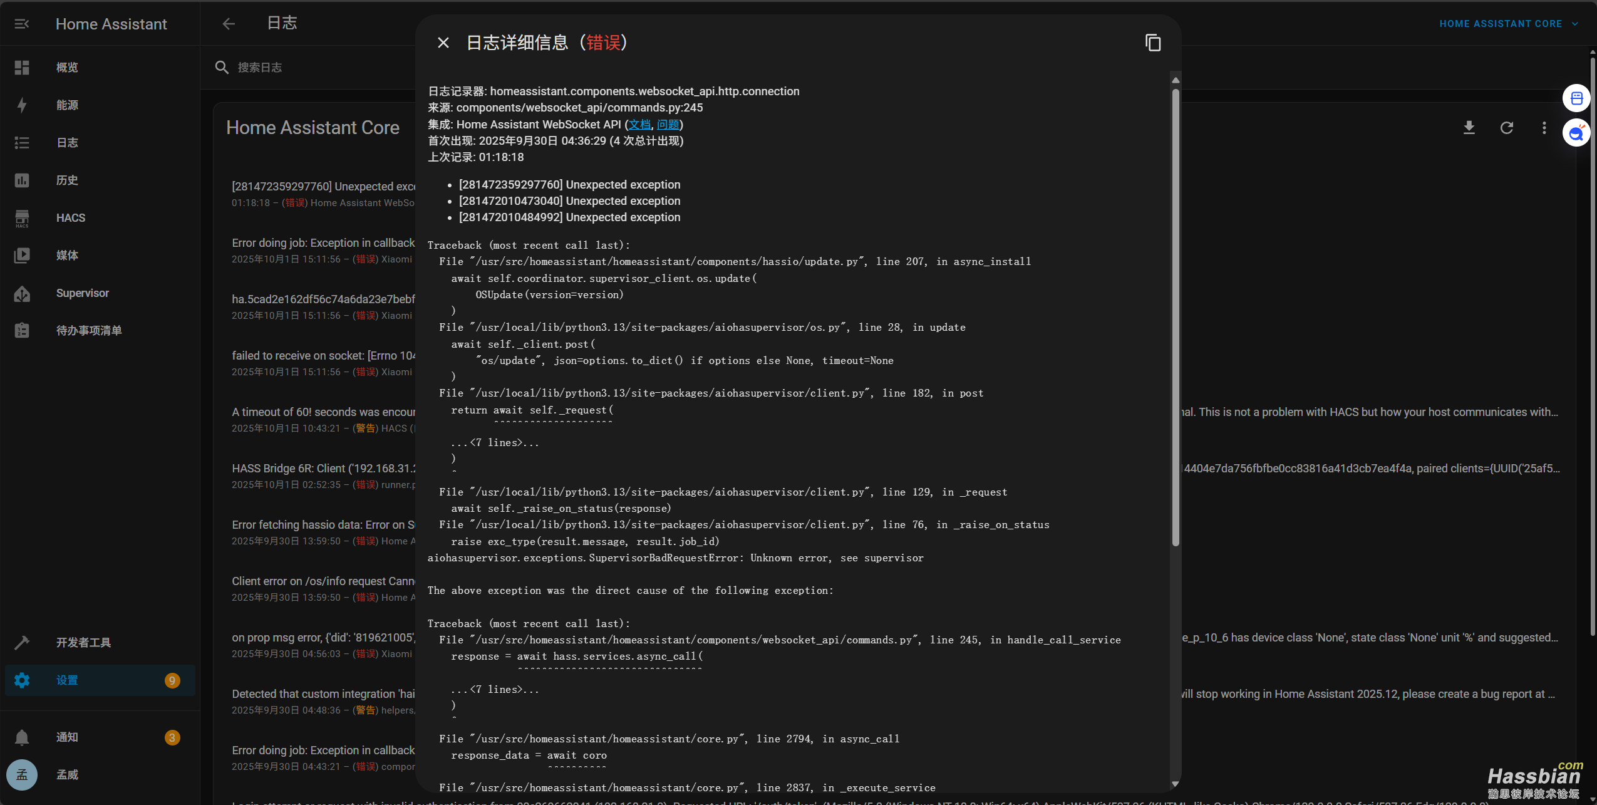Copy log details with clipboard icon
Screen dimensions: 1597x805
1153,43
